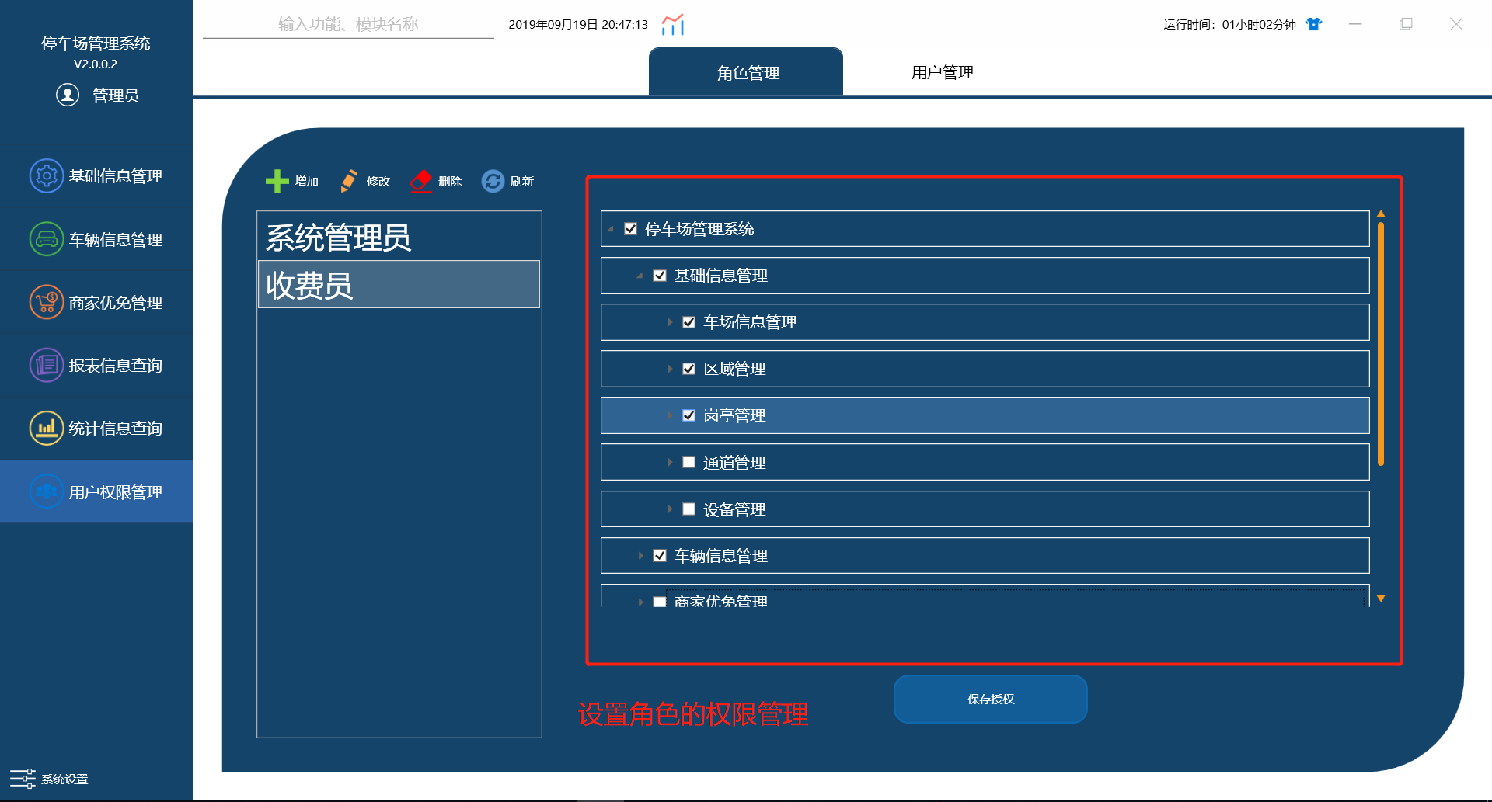Click the sliders icon for 系统设置
Image resolution: width=1492 pixels, height=802 pixels.
click(23, 779)
